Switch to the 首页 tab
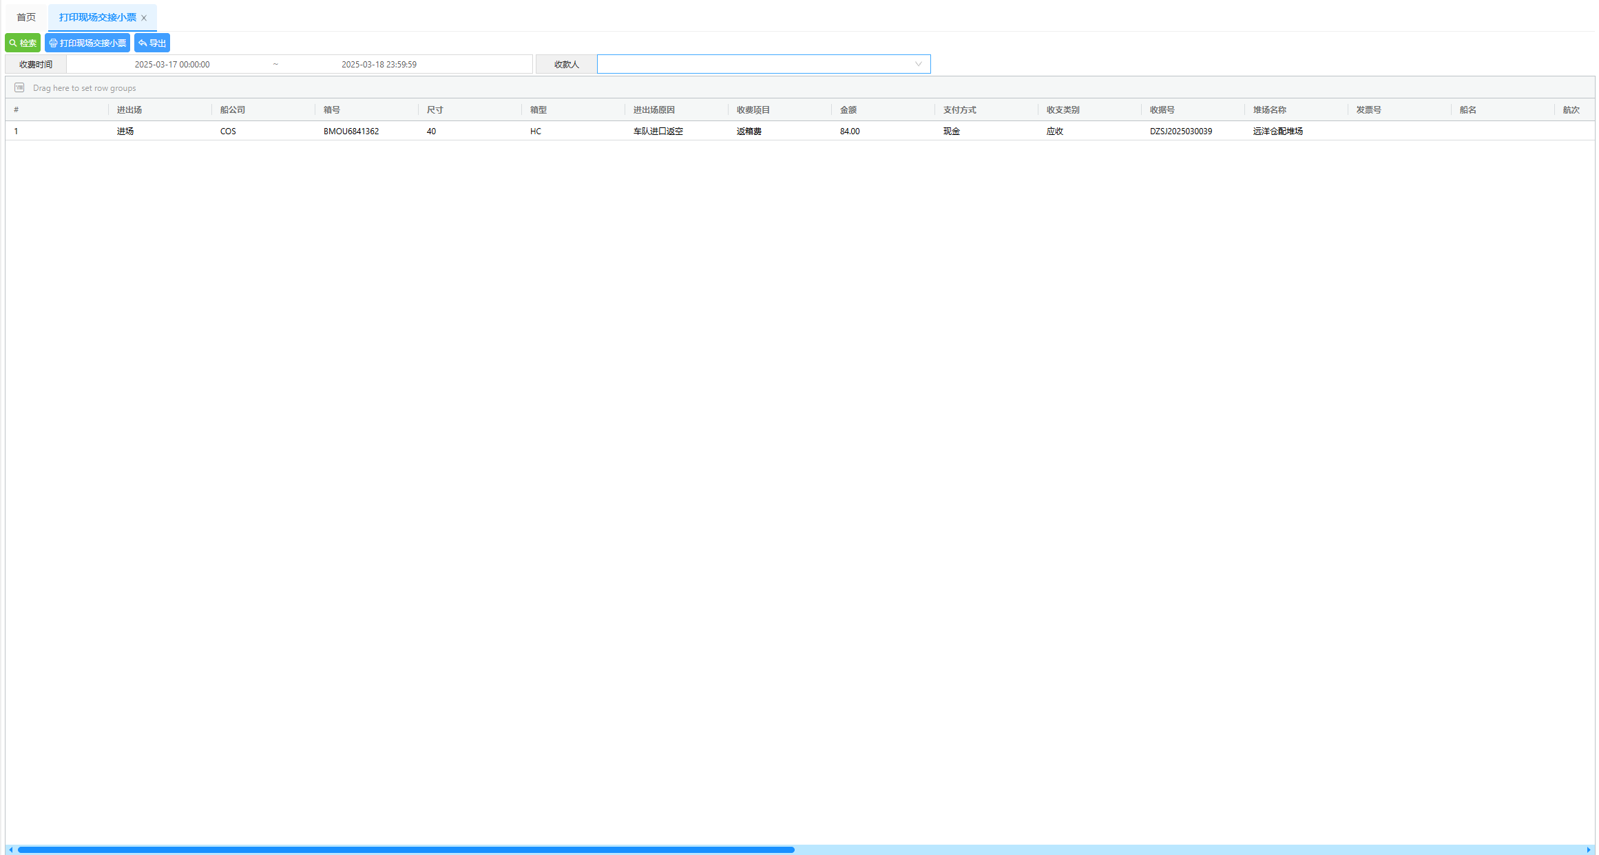 pyautogui.click(x=26, y=17)
